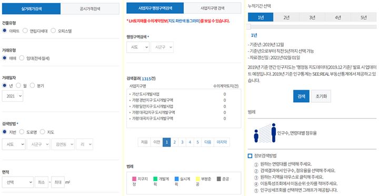This screenshot has height=196, width=379.
Task: Click current page 1 button
Action: click(167, 142)
